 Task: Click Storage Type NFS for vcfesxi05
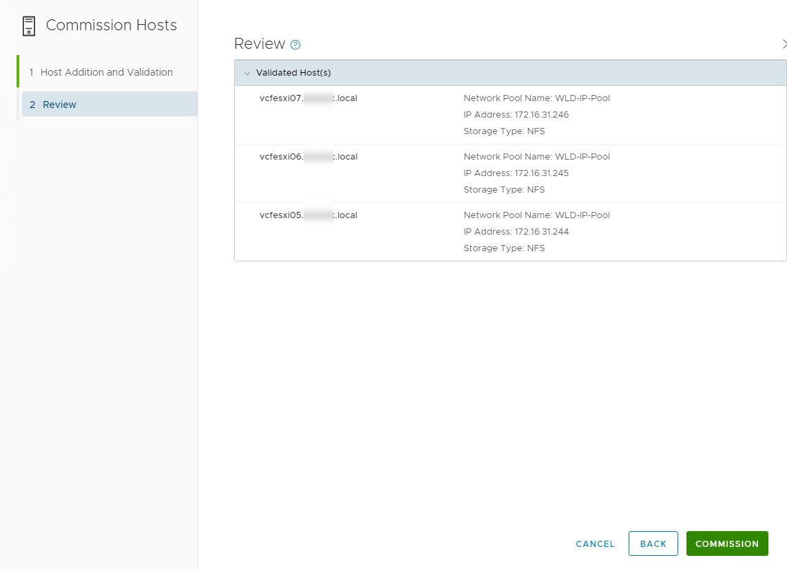coord(504,248)
